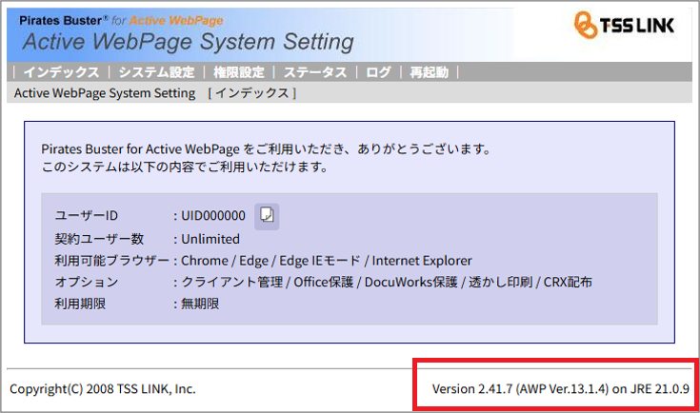
Task: Click the Copyright(C) 2008 TSS LINK footer text
Action: pos(103,389)
